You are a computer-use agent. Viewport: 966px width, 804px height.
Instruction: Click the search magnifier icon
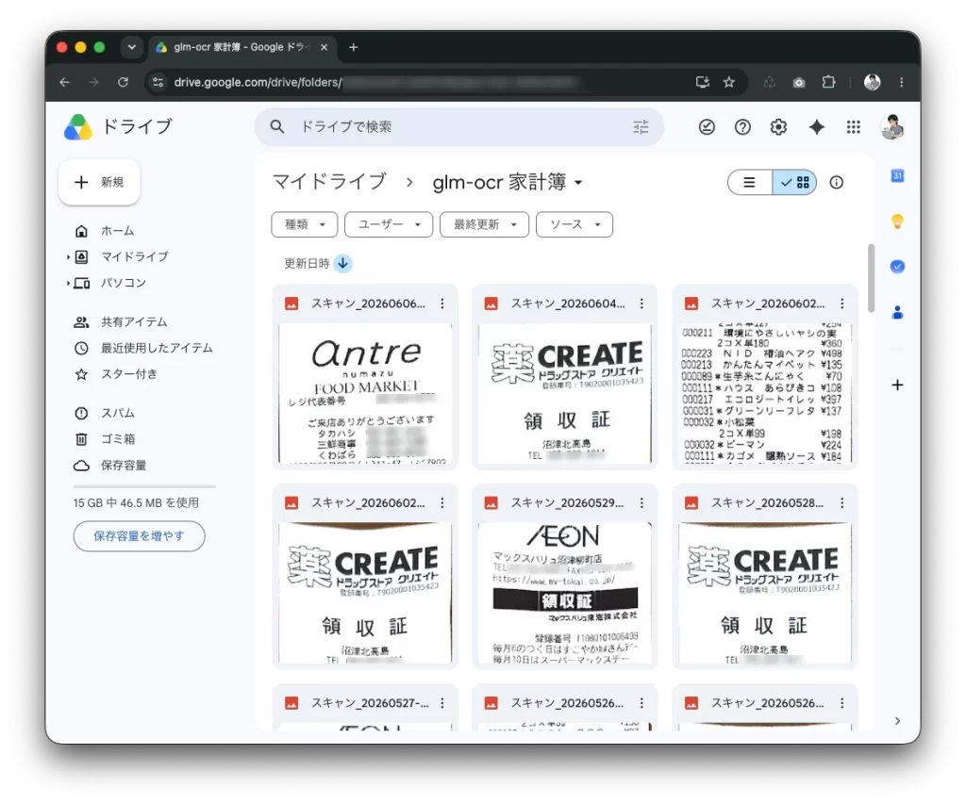(x=277, y=127)
